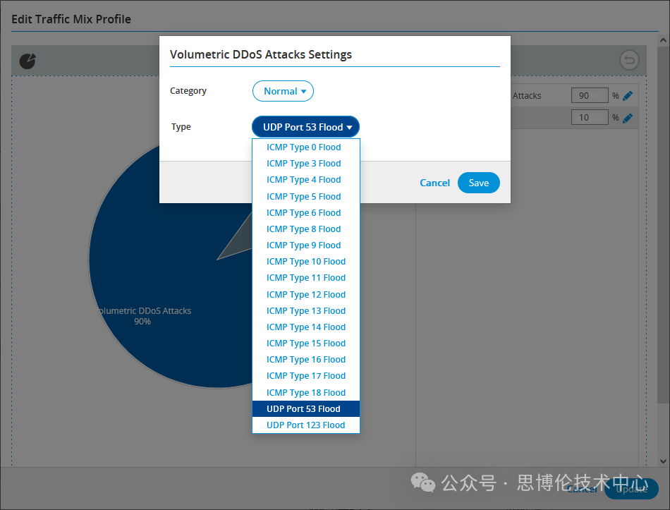Pick ICMP Type 13 Flood entry
Screen dimensions: 670x510
tap(305, 311)
